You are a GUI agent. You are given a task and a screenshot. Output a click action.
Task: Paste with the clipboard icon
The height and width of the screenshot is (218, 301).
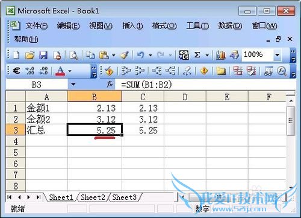point(104,55)
